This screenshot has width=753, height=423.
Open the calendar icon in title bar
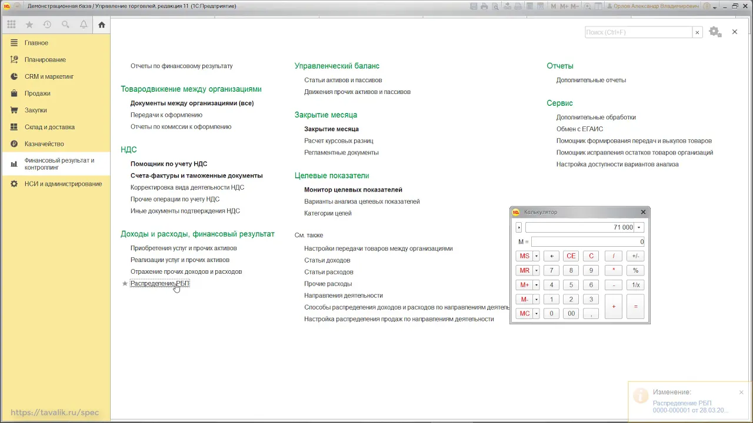coord(540,6)
